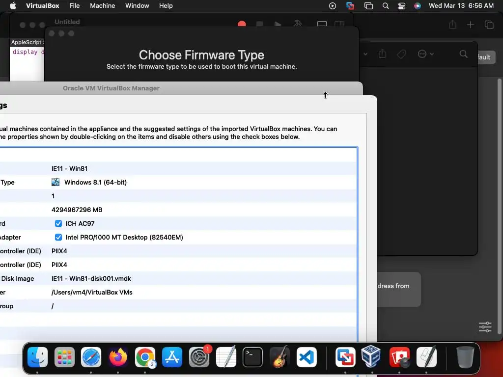This screenshot has height=377, width=503.
Task: Open Finder from the Dock
Action: click(37, 357)
